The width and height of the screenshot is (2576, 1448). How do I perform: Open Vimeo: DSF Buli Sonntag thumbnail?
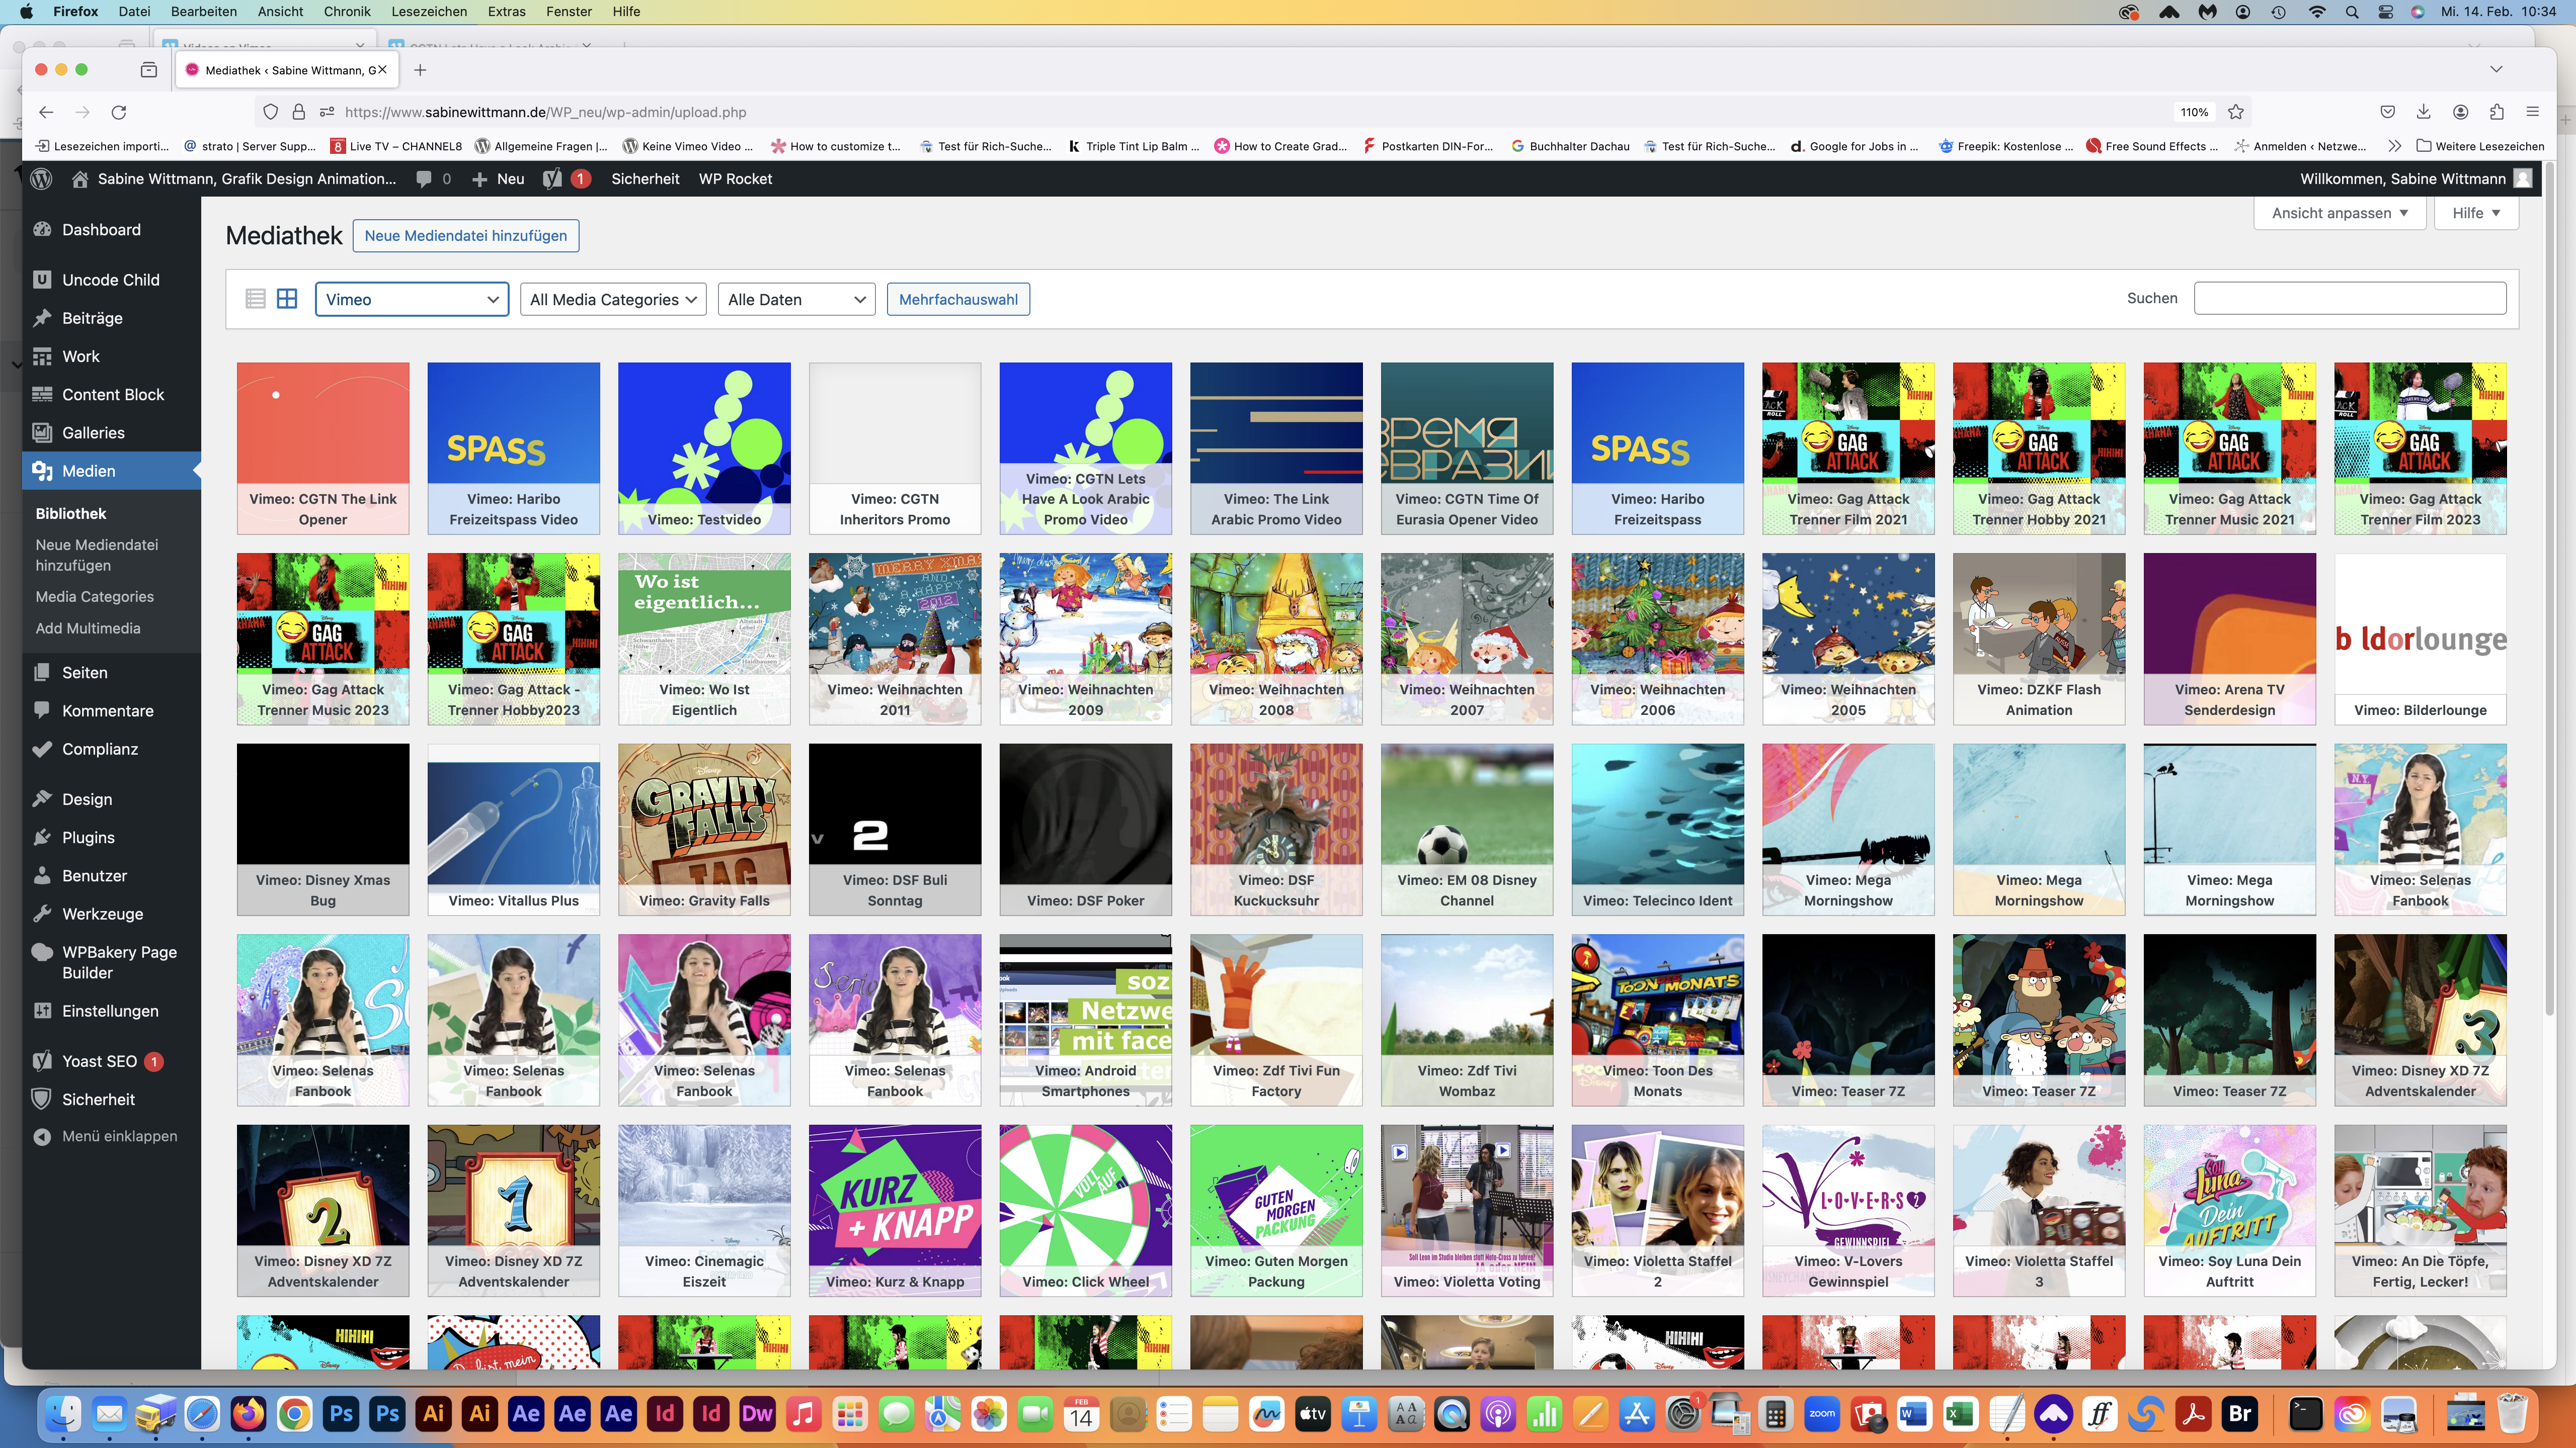click(895, 830)
